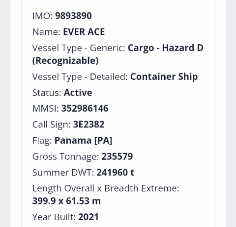Screen dimensions: 236x227
Task: Select the gross tonnage 235579
Action: tap(117, 156)
